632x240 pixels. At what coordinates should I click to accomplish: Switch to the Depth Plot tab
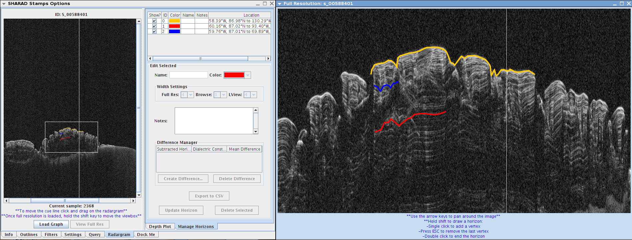(x=160, y=227)
